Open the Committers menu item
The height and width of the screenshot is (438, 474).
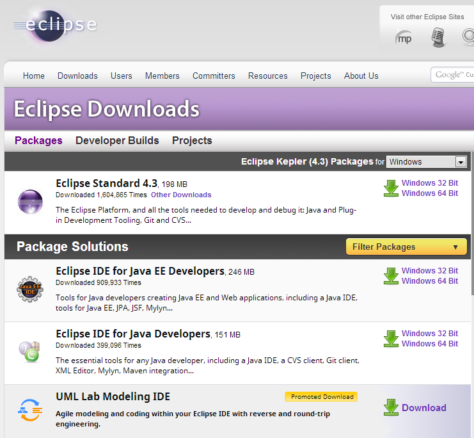214,76
